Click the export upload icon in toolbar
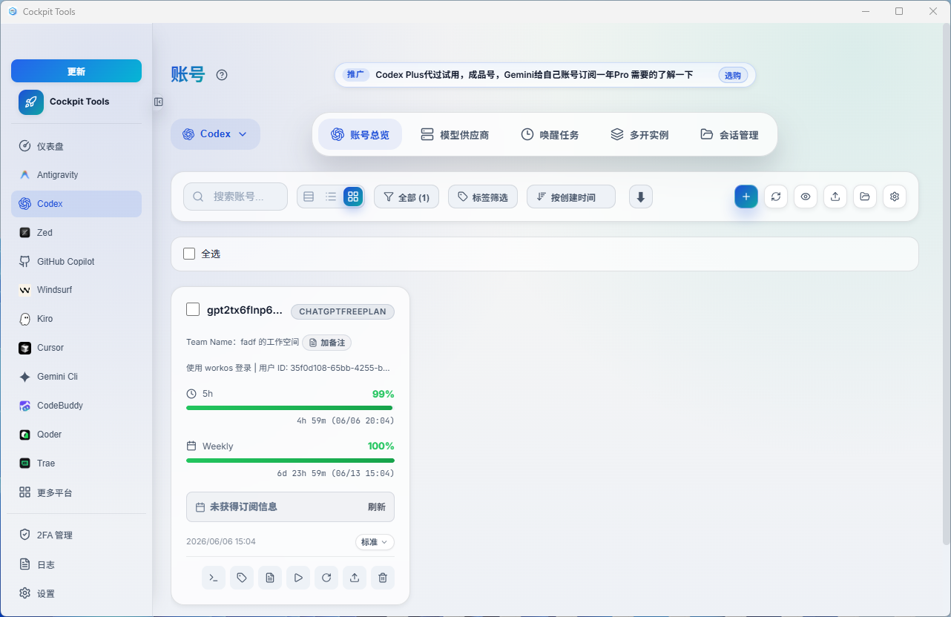The width and height of the screenshot is (951, 617). pos(835,197)
